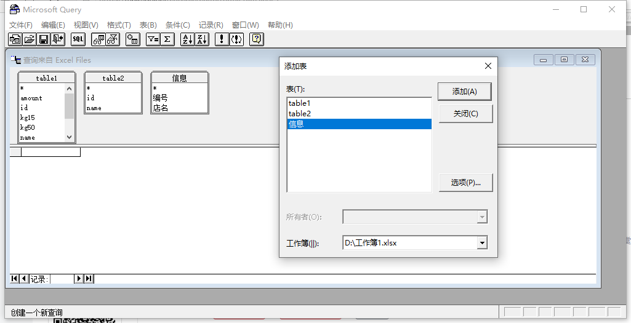The height and width of the screenshot is (323, 631).
Task: Click the Add Tables toolbar icon
Action: pyautogui.click(x=133, y=39)
